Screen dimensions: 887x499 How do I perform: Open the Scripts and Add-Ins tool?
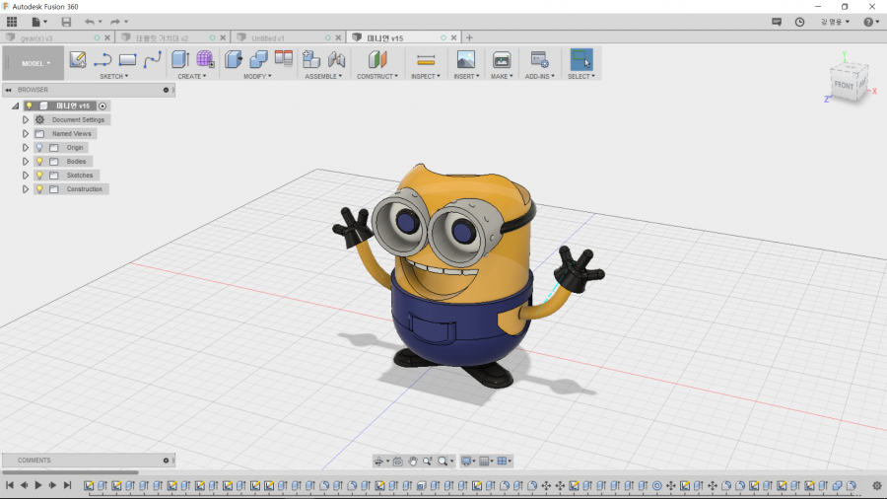point(539,59)
